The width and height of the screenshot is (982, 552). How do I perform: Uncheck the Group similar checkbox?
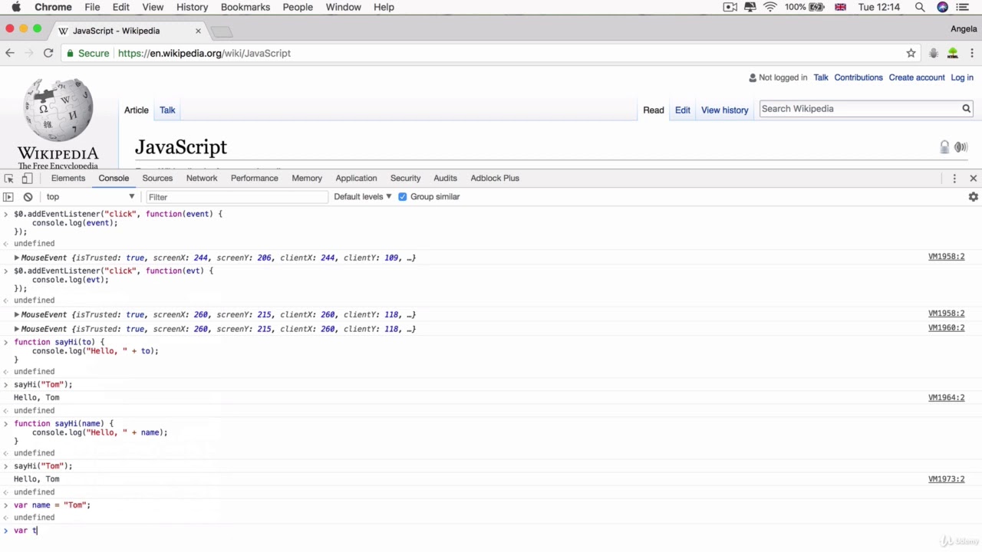tap(402, 197)
